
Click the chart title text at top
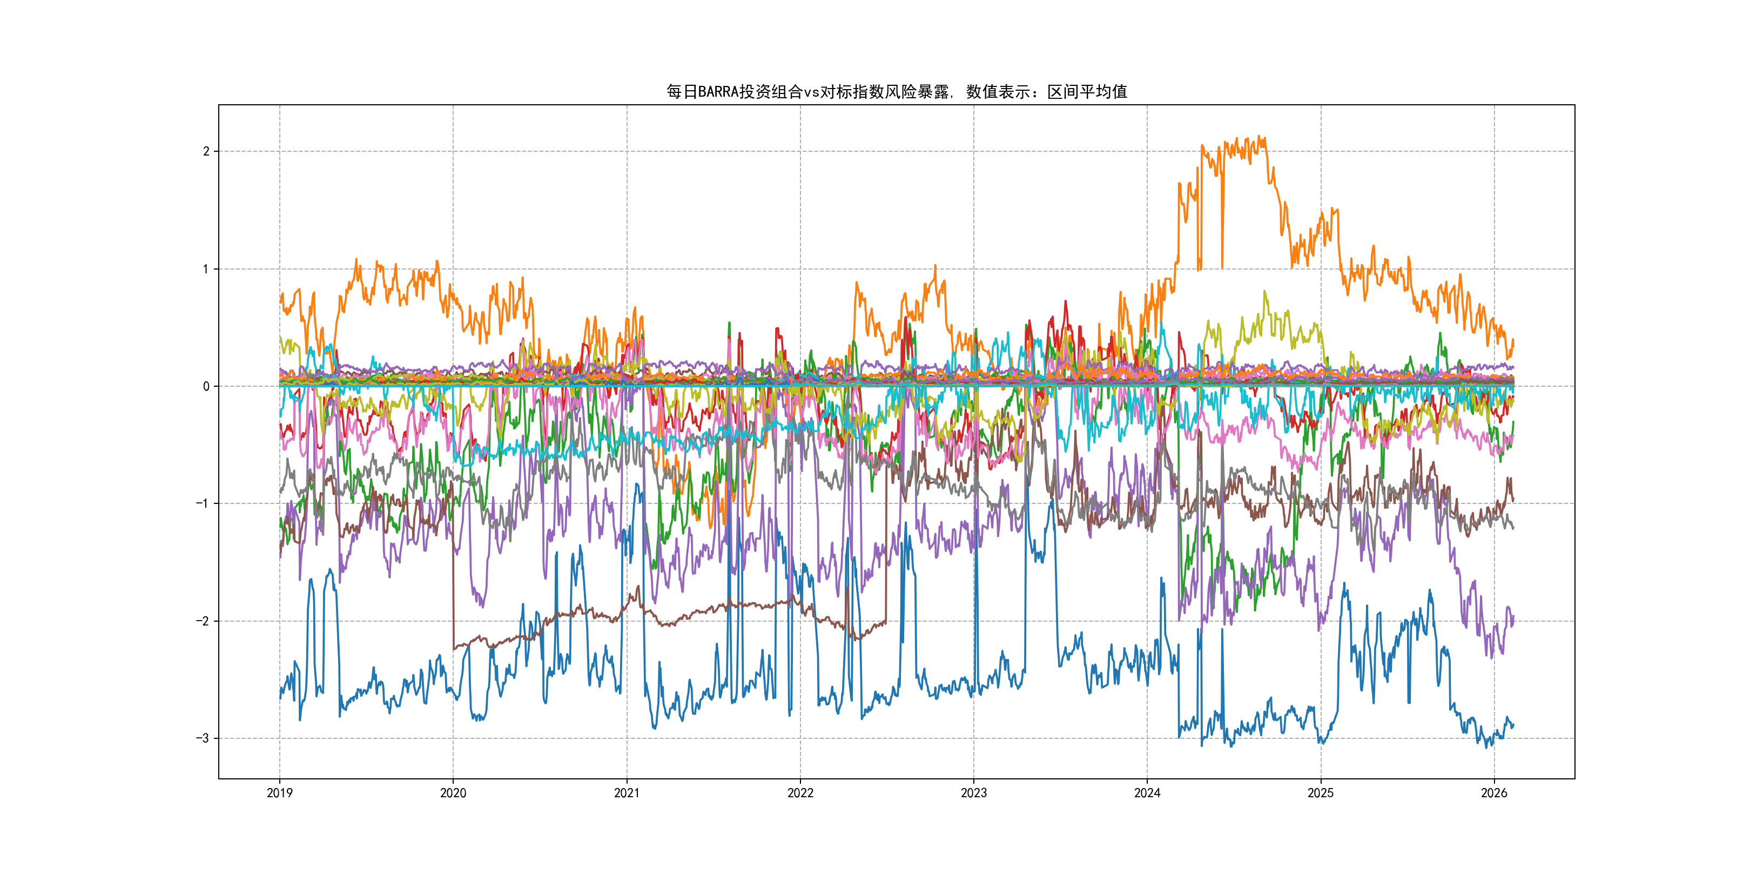pos(896,92)
